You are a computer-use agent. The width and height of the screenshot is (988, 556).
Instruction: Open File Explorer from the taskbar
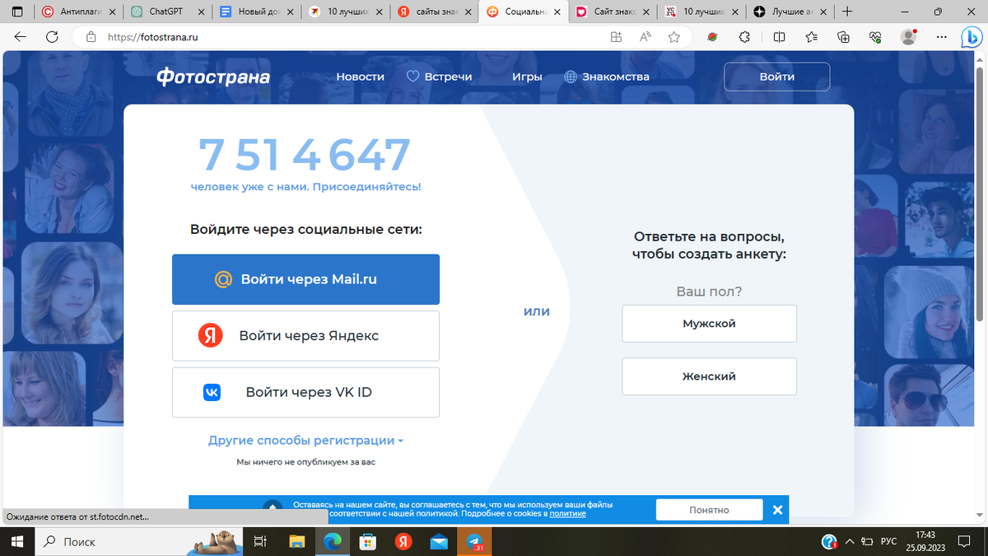click(296, 541)
